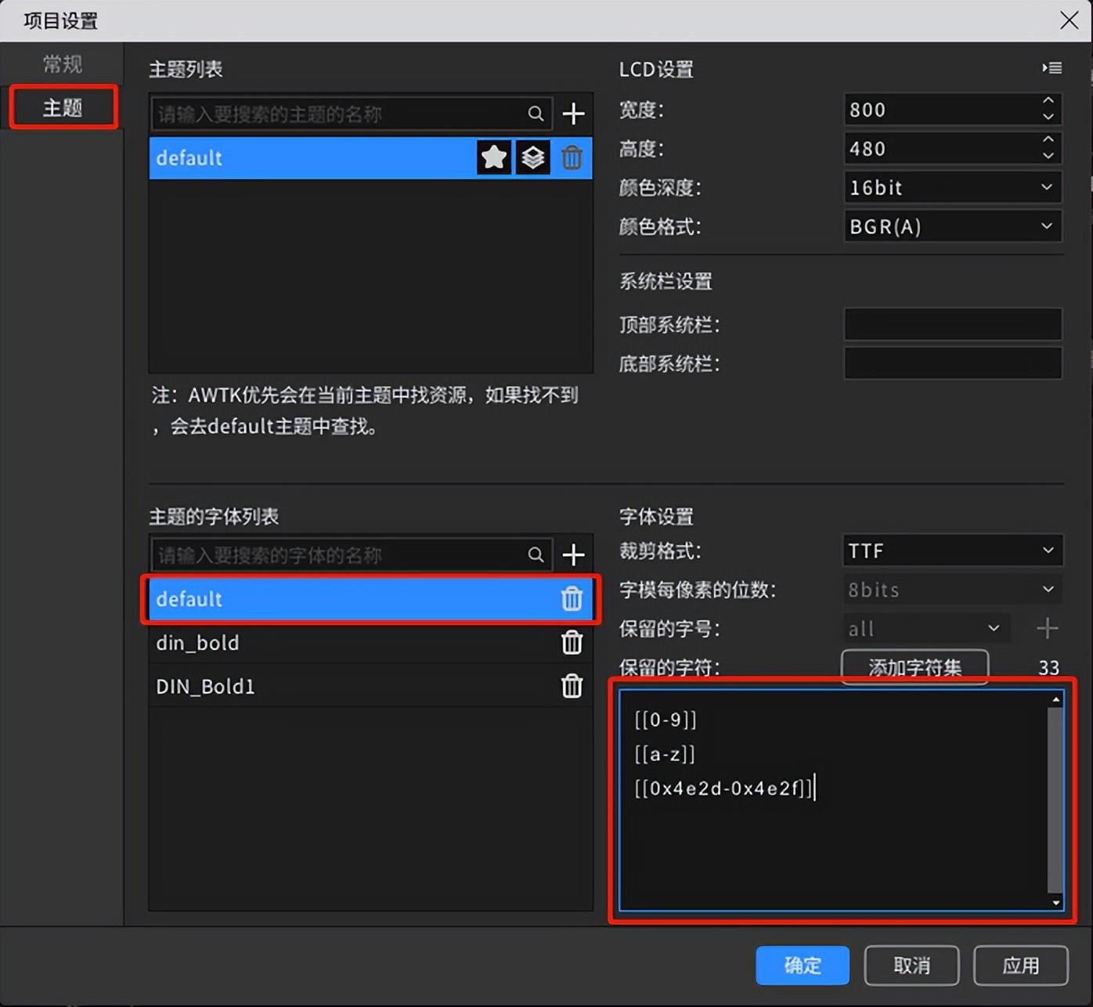Select the 主题 tab in the sidebar
The image size is (1093, 1007).
61,107
